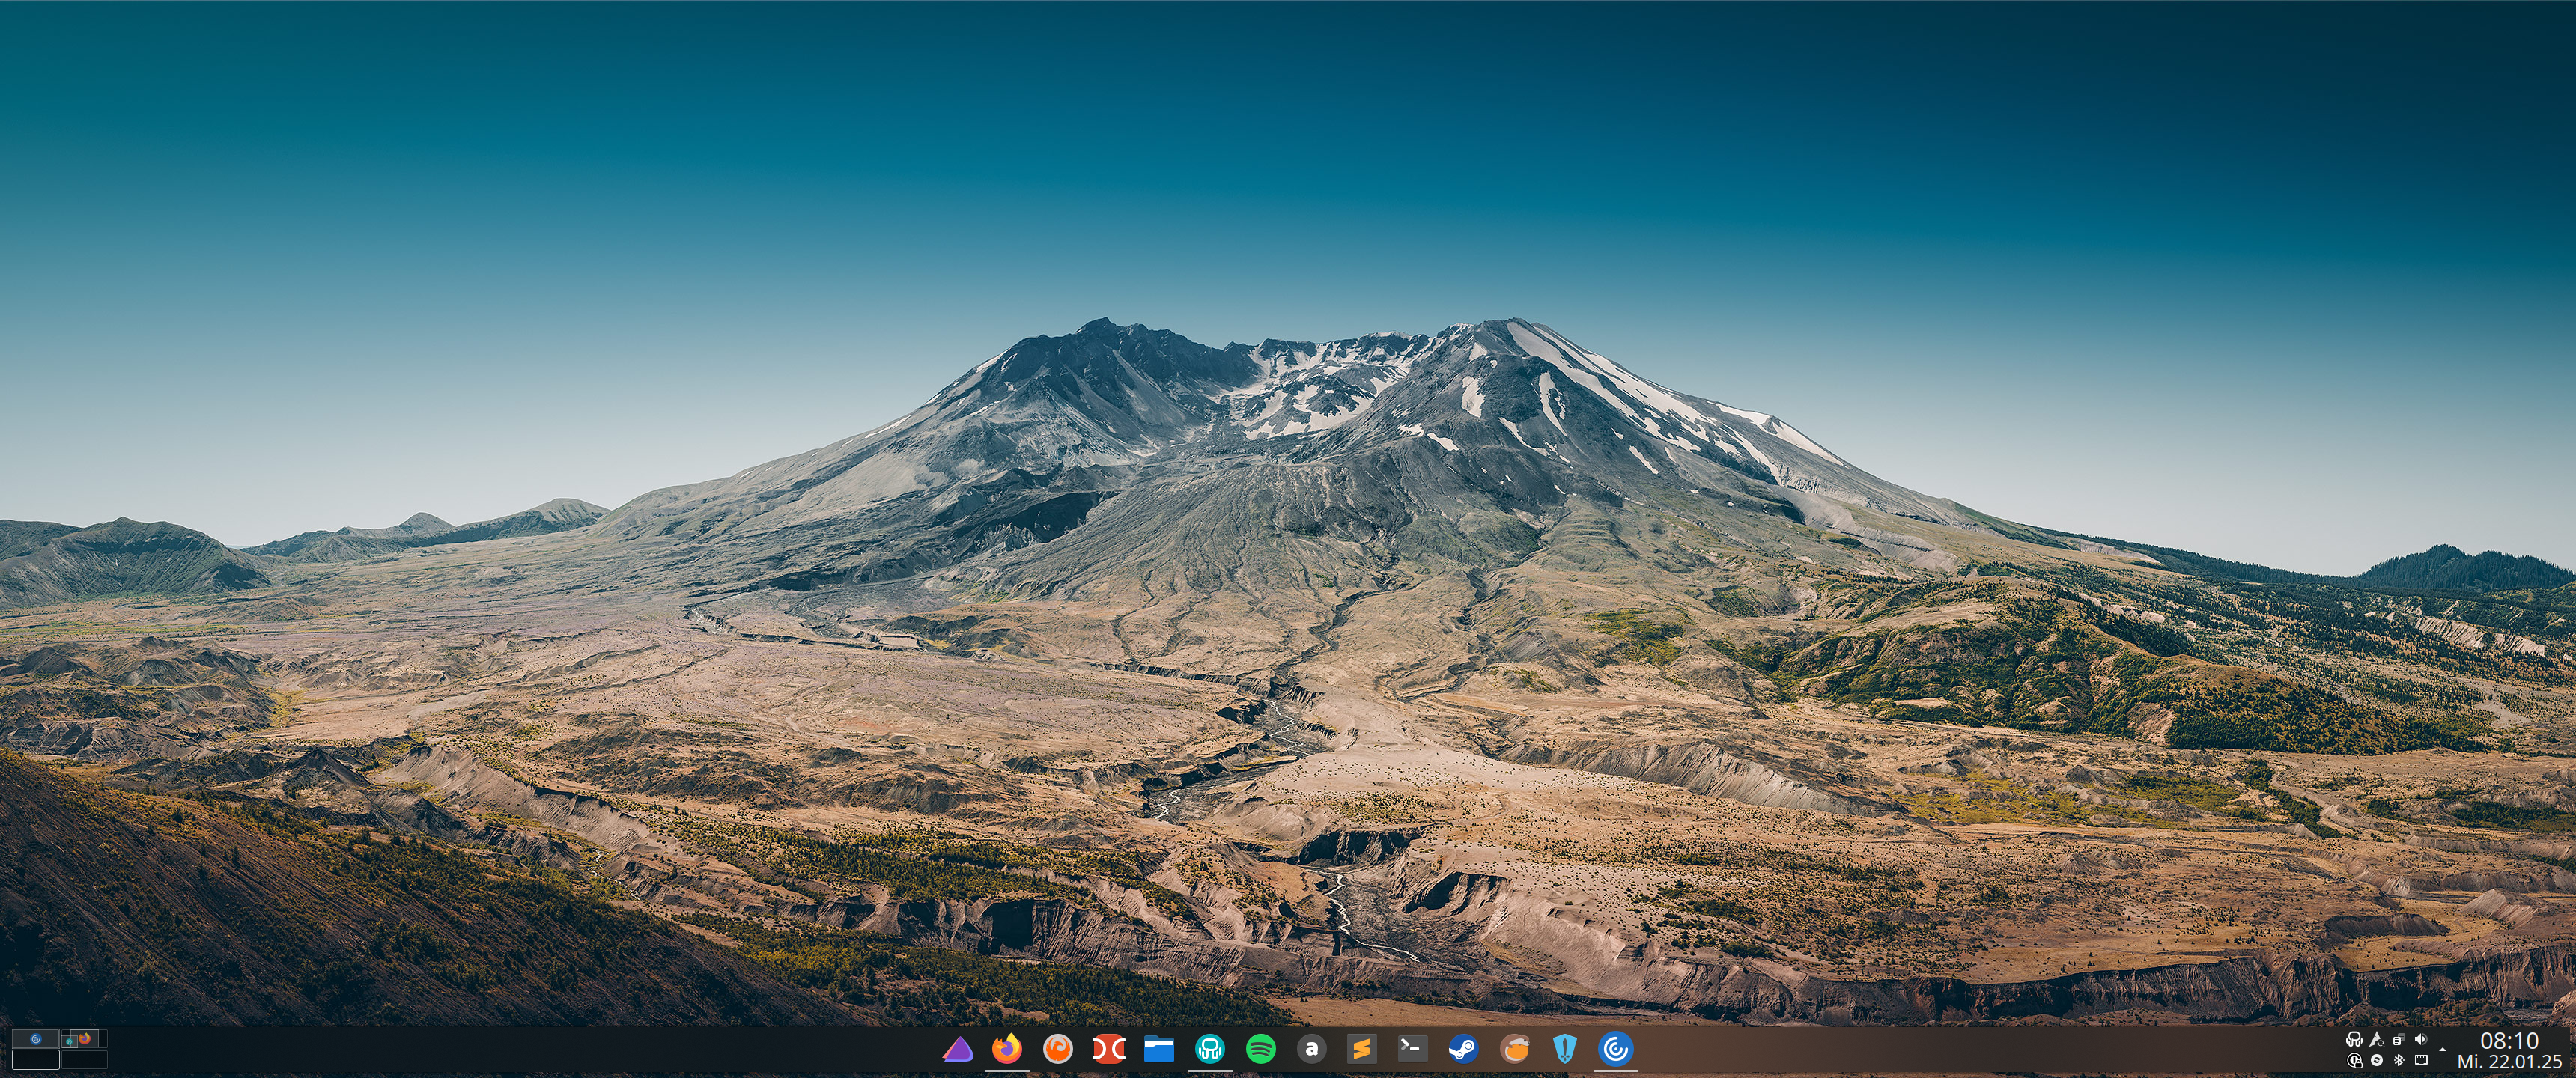Switch to desktop containing Firefox window

pyautogui.click(x=84, y=1039)
